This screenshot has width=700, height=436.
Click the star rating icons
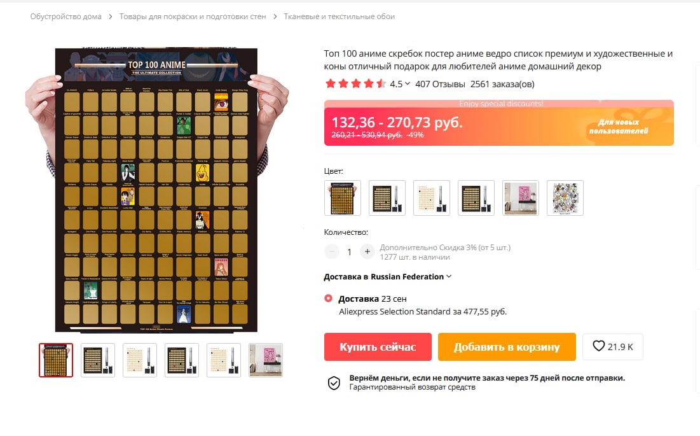355,83
